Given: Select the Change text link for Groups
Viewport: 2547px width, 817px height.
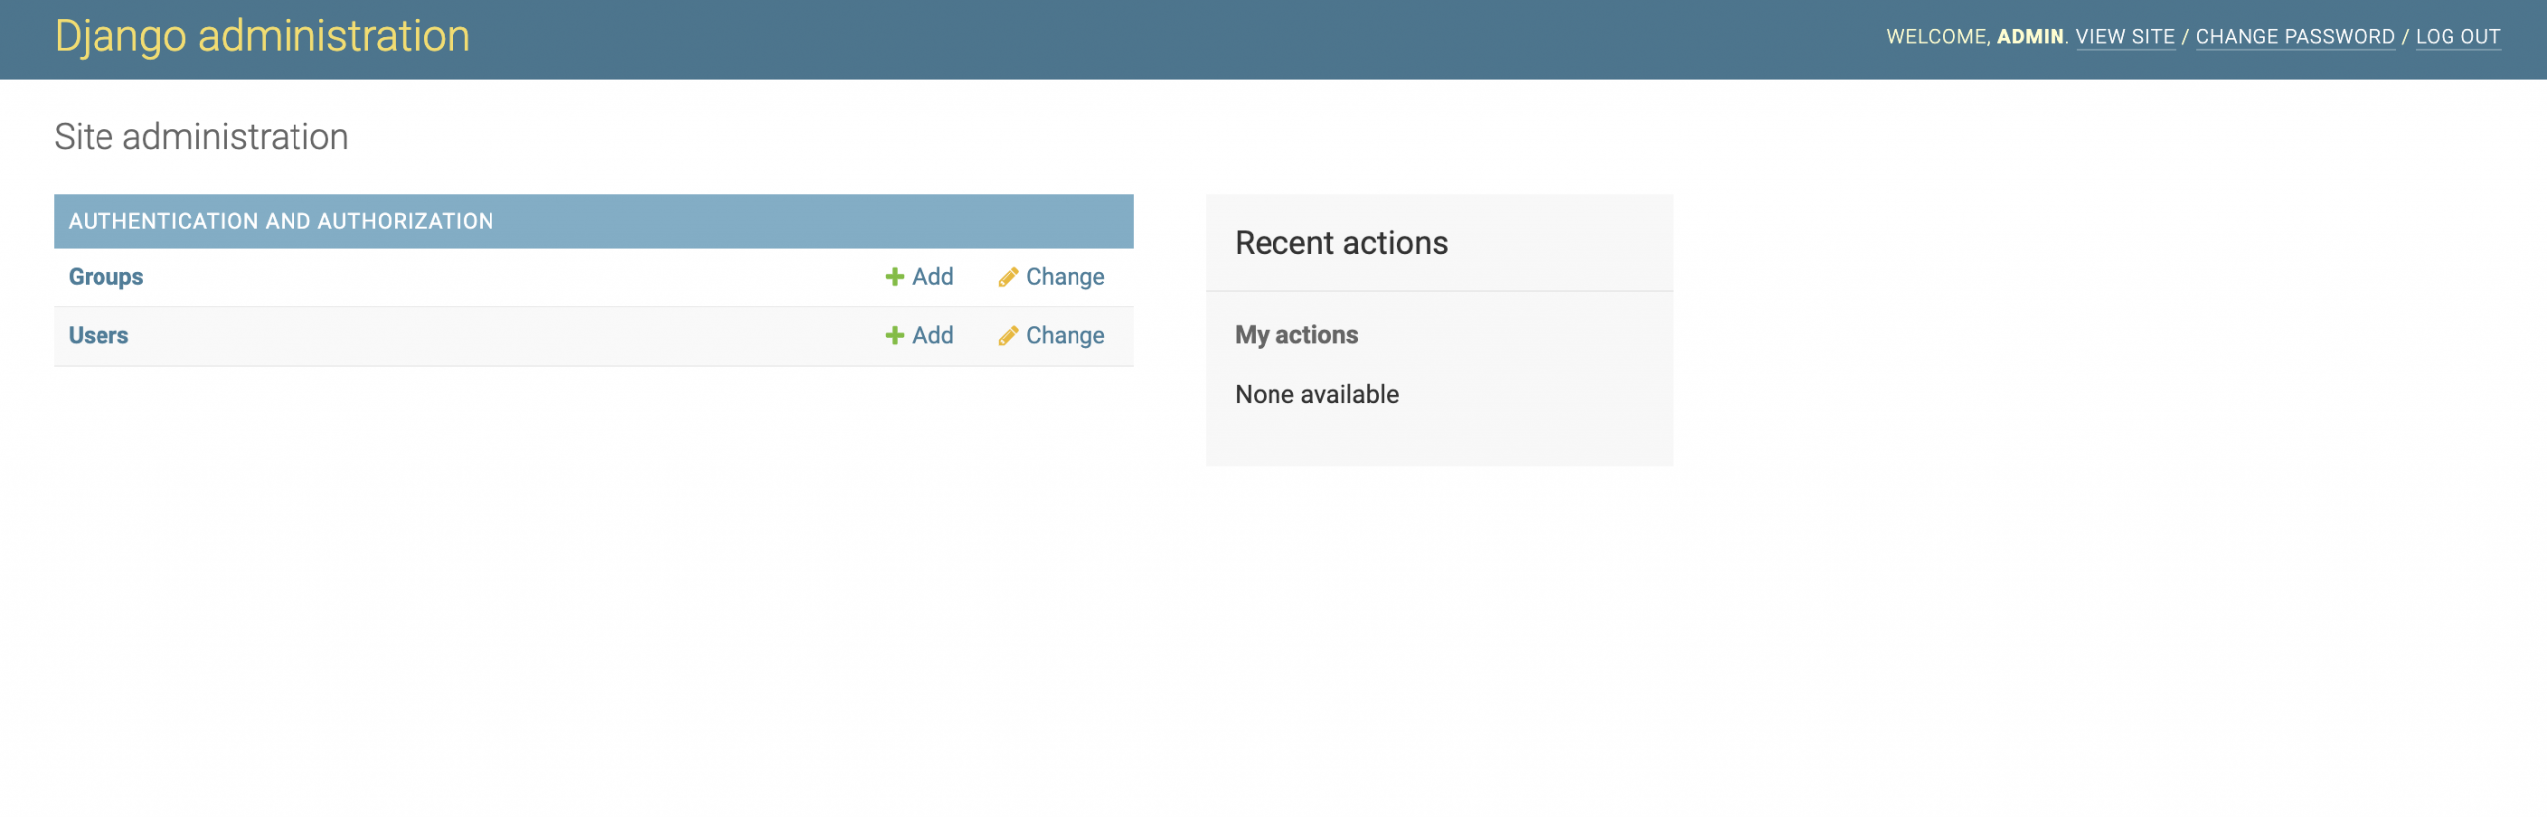Looking at the screenshot, I should [x=1065, y=277].
